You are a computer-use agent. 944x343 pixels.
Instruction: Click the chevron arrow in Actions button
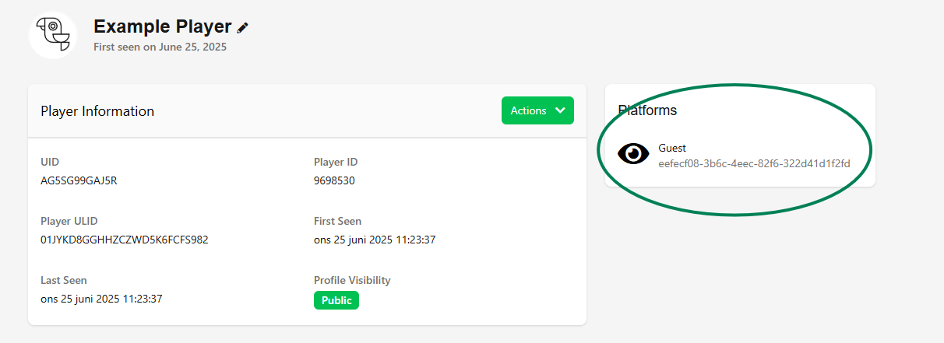coord(560,110)
